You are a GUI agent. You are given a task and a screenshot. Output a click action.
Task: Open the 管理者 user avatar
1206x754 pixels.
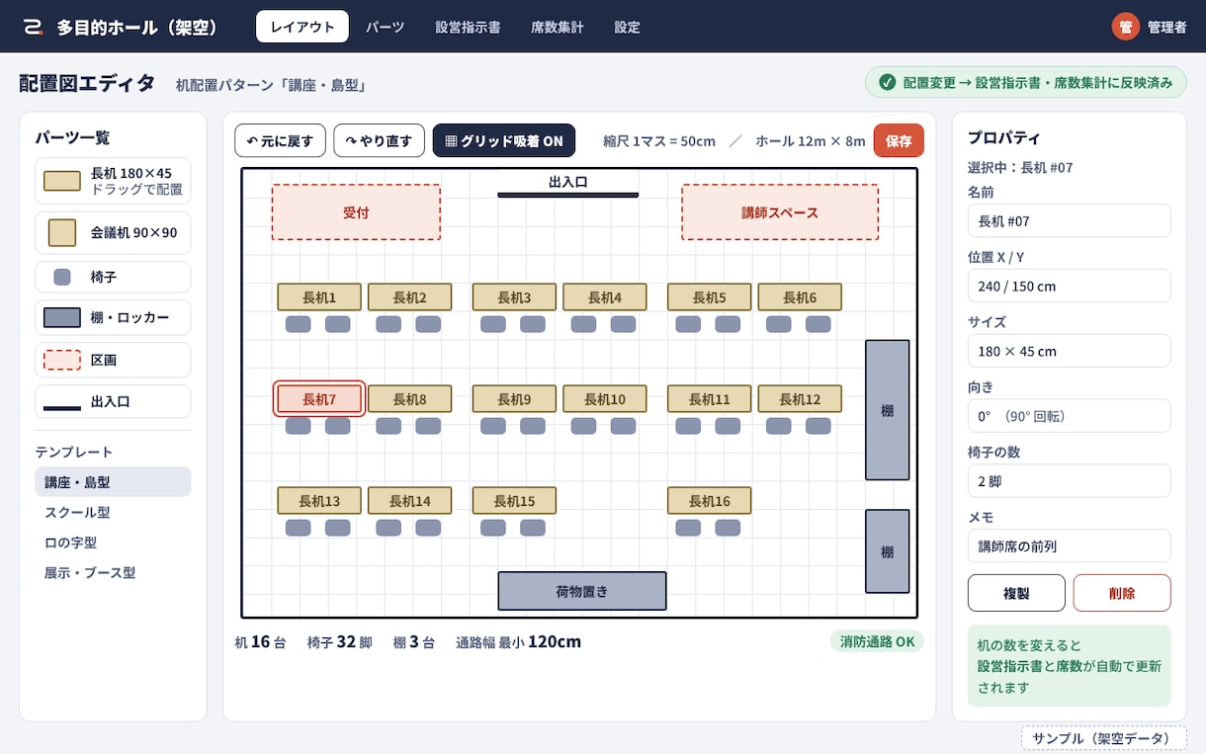pos(1125,27)
